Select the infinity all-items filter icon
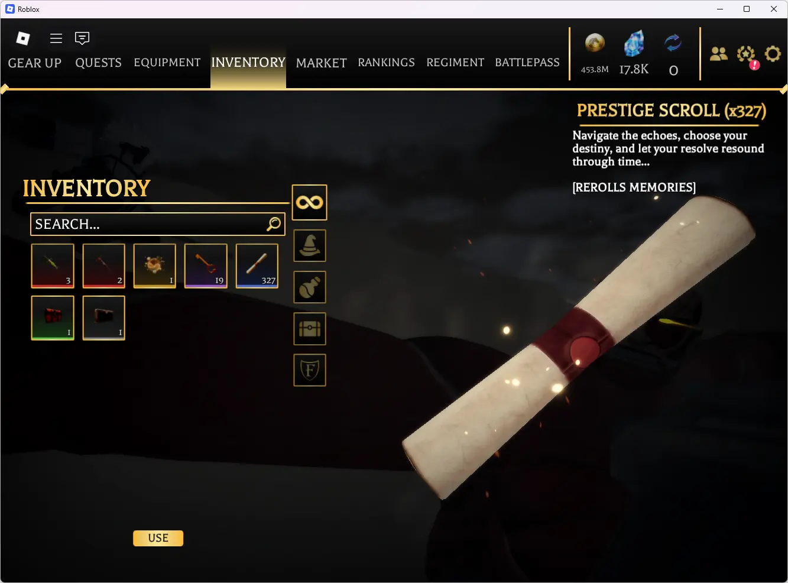Screen dimensions: 788x583 [x=309, y=202]
